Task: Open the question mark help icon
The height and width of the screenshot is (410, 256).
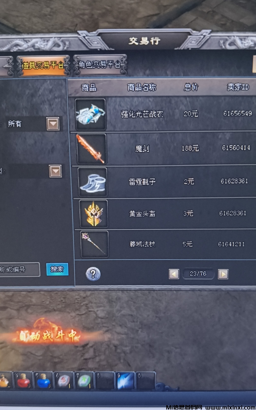Action: 93,274
